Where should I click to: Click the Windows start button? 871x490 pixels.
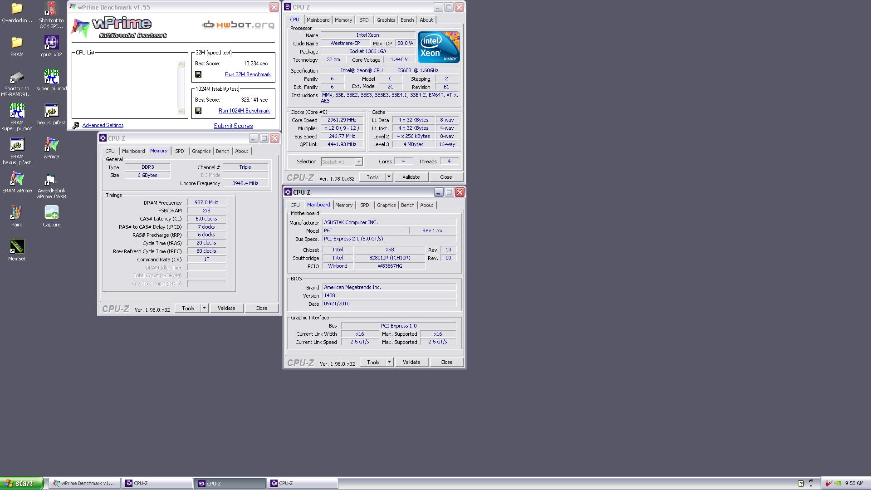(22, 483)
